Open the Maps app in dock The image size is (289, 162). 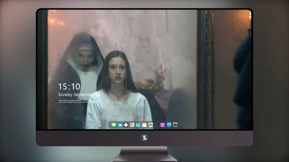point(132,125)
